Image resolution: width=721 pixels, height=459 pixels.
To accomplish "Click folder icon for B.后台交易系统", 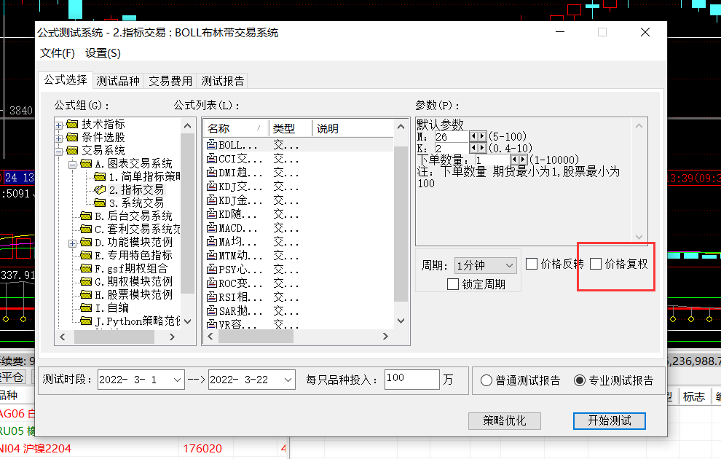I will click(86, 216).
